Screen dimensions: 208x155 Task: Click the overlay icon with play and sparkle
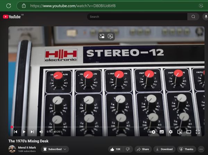(110, 36)
